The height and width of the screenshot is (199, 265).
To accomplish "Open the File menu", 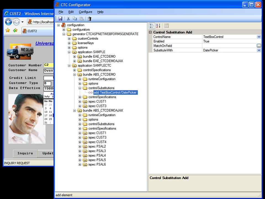I will click(61, 12).
